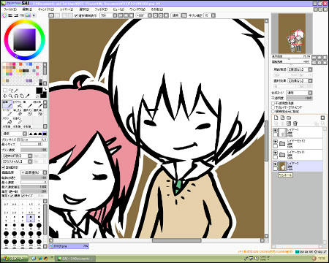Delete the selected layer with the trash icon
The height and width of the screenshot is (263, 329).
[x=295, y=123]
